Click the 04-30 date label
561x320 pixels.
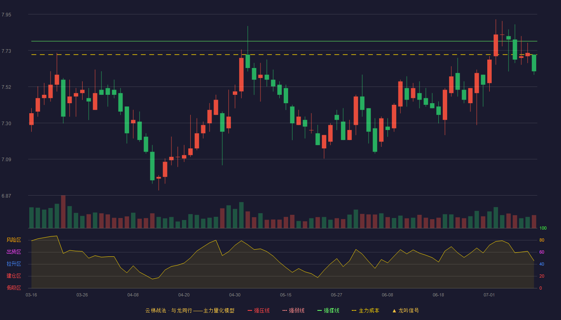tap(235, 295)
